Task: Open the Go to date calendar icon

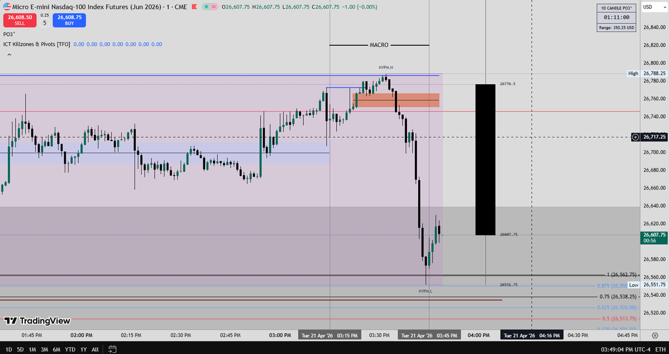Action: pos(112,349)
